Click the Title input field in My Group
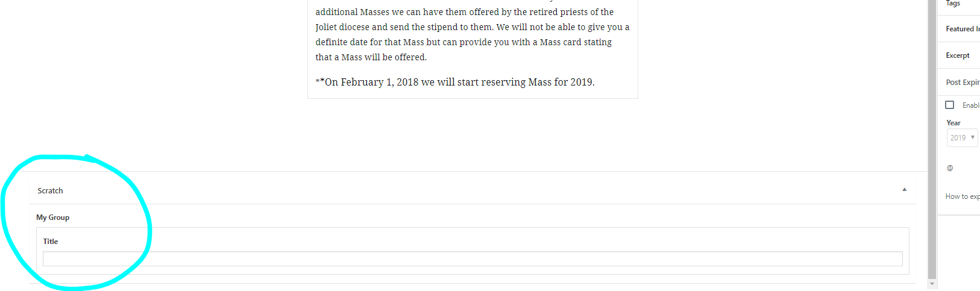The height and width of the screenshot is (291, 980). tap(472, 259)
